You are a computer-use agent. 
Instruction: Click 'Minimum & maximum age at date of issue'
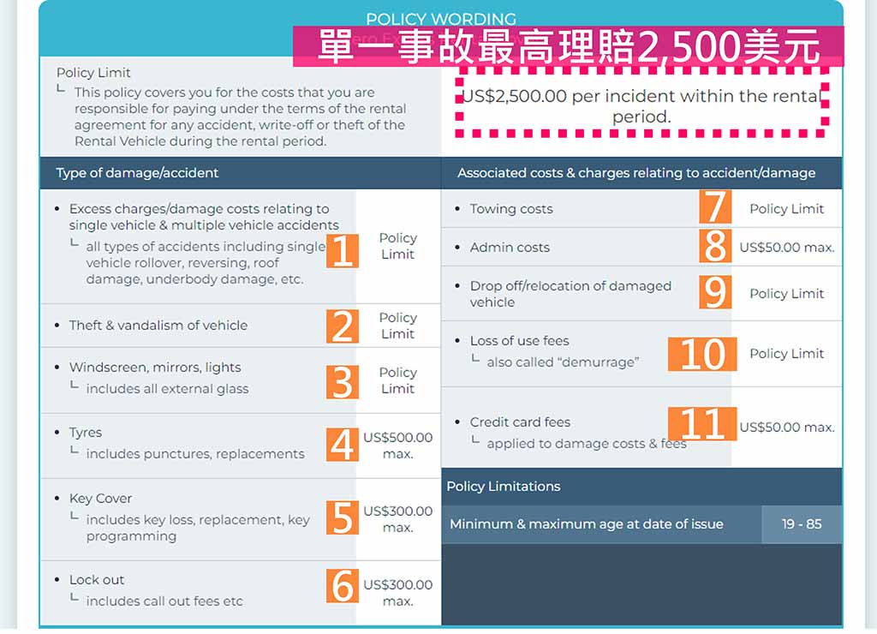coord(587,524)
